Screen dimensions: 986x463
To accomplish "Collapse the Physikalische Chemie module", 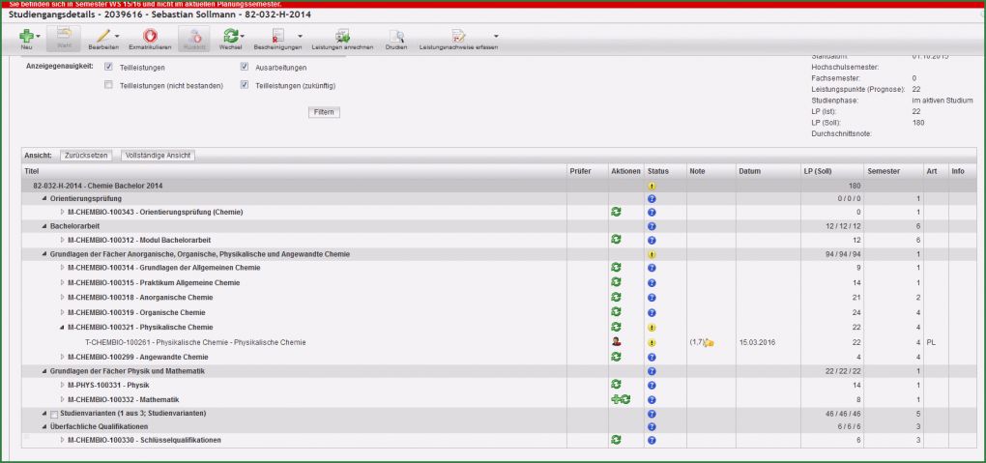I will click(62, 328).
